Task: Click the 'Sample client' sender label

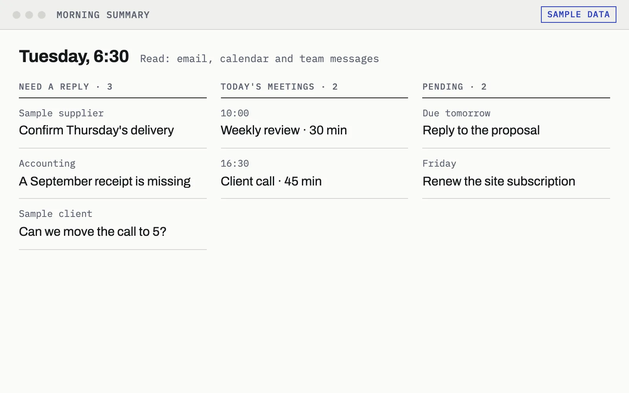Action: click(55, 214)
